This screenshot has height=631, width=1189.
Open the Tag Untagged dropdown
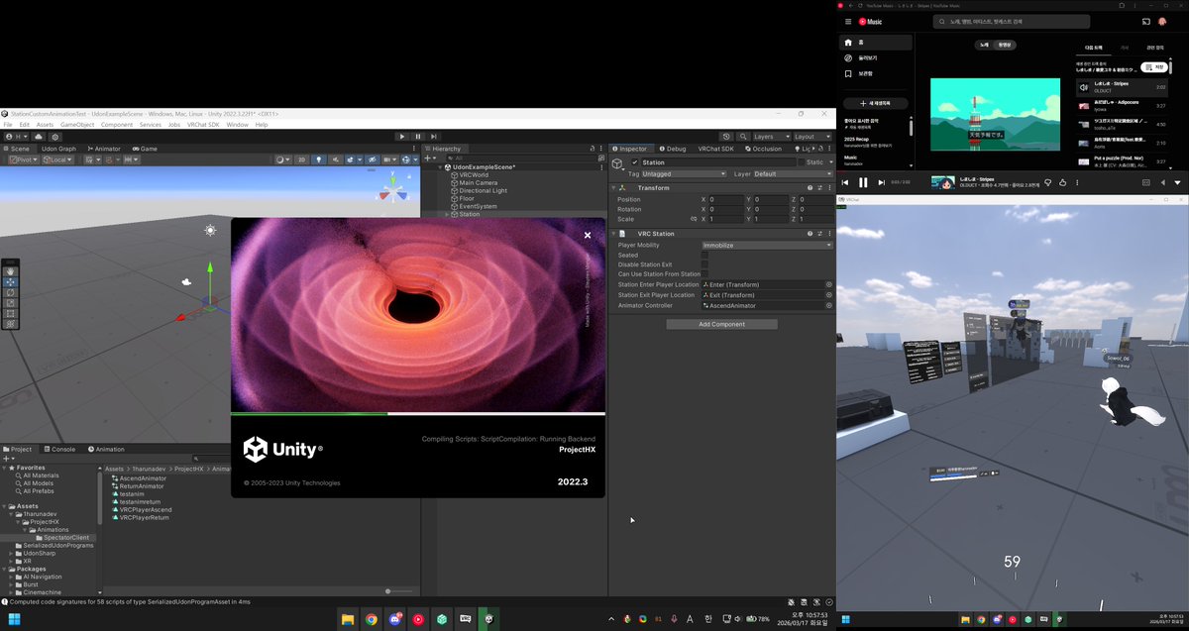click(685, 173)
